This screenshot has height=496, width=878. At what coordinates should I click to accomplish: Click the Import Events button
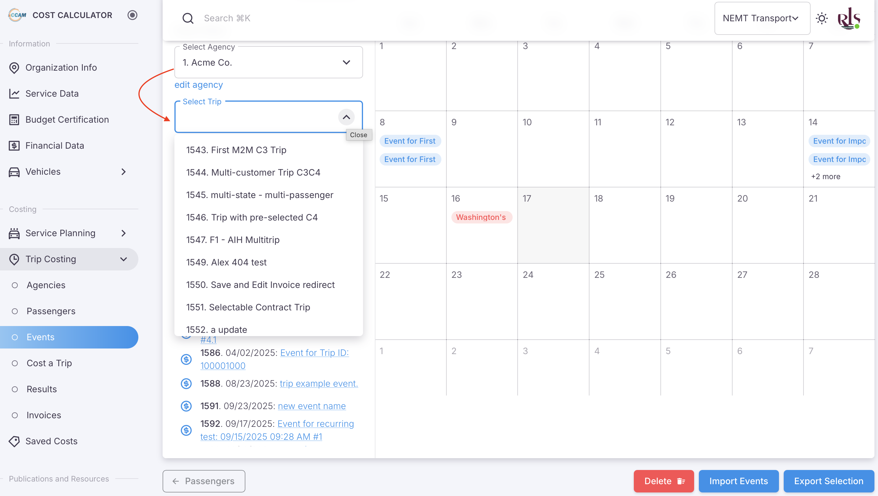(738, 481)
